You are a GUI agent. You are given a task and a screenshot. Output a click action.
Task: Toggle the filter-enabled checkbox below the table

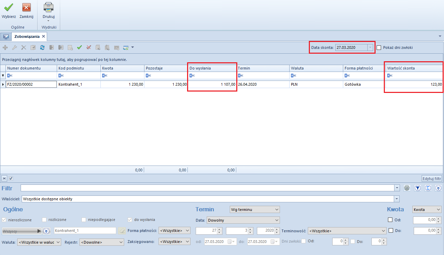pyautogui.click(x=11, y=178)
